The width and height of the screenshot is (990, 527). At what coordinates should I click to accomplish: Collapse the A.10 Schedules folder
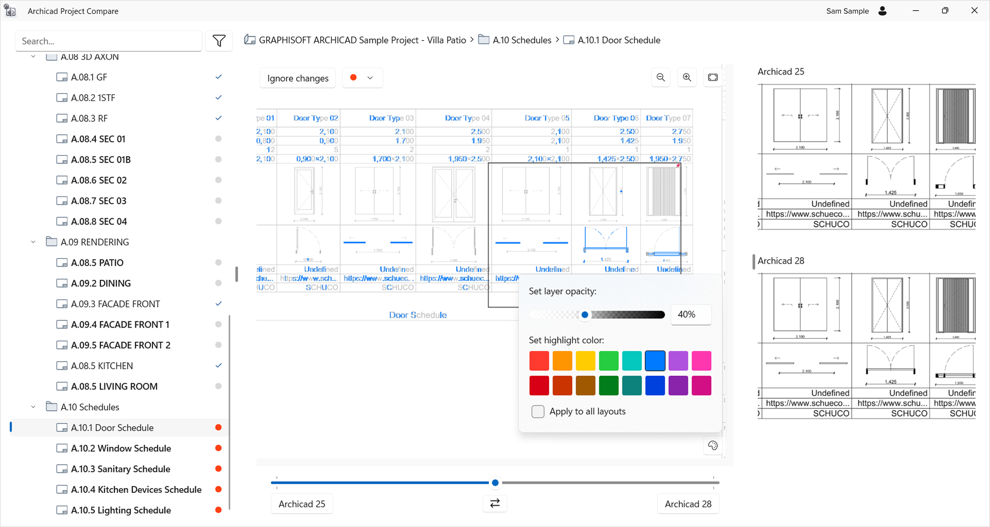34,407
